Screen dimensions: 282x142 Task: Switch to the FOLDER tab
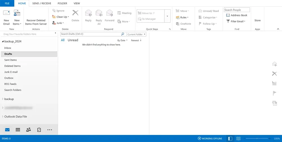pyautogui.click(x=62, y=3)
